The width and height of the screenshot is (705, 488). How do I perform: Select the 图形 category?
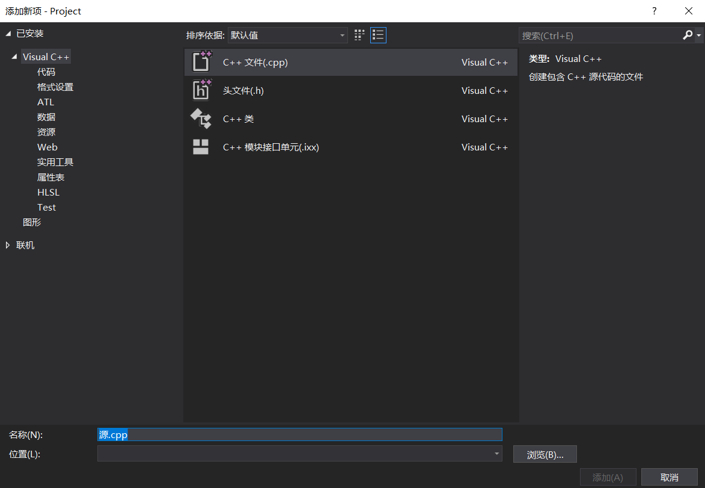click(32, 222)
